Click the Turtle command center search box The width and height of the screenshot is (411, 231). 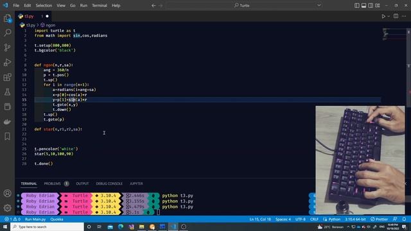click(x=241, y=6)
